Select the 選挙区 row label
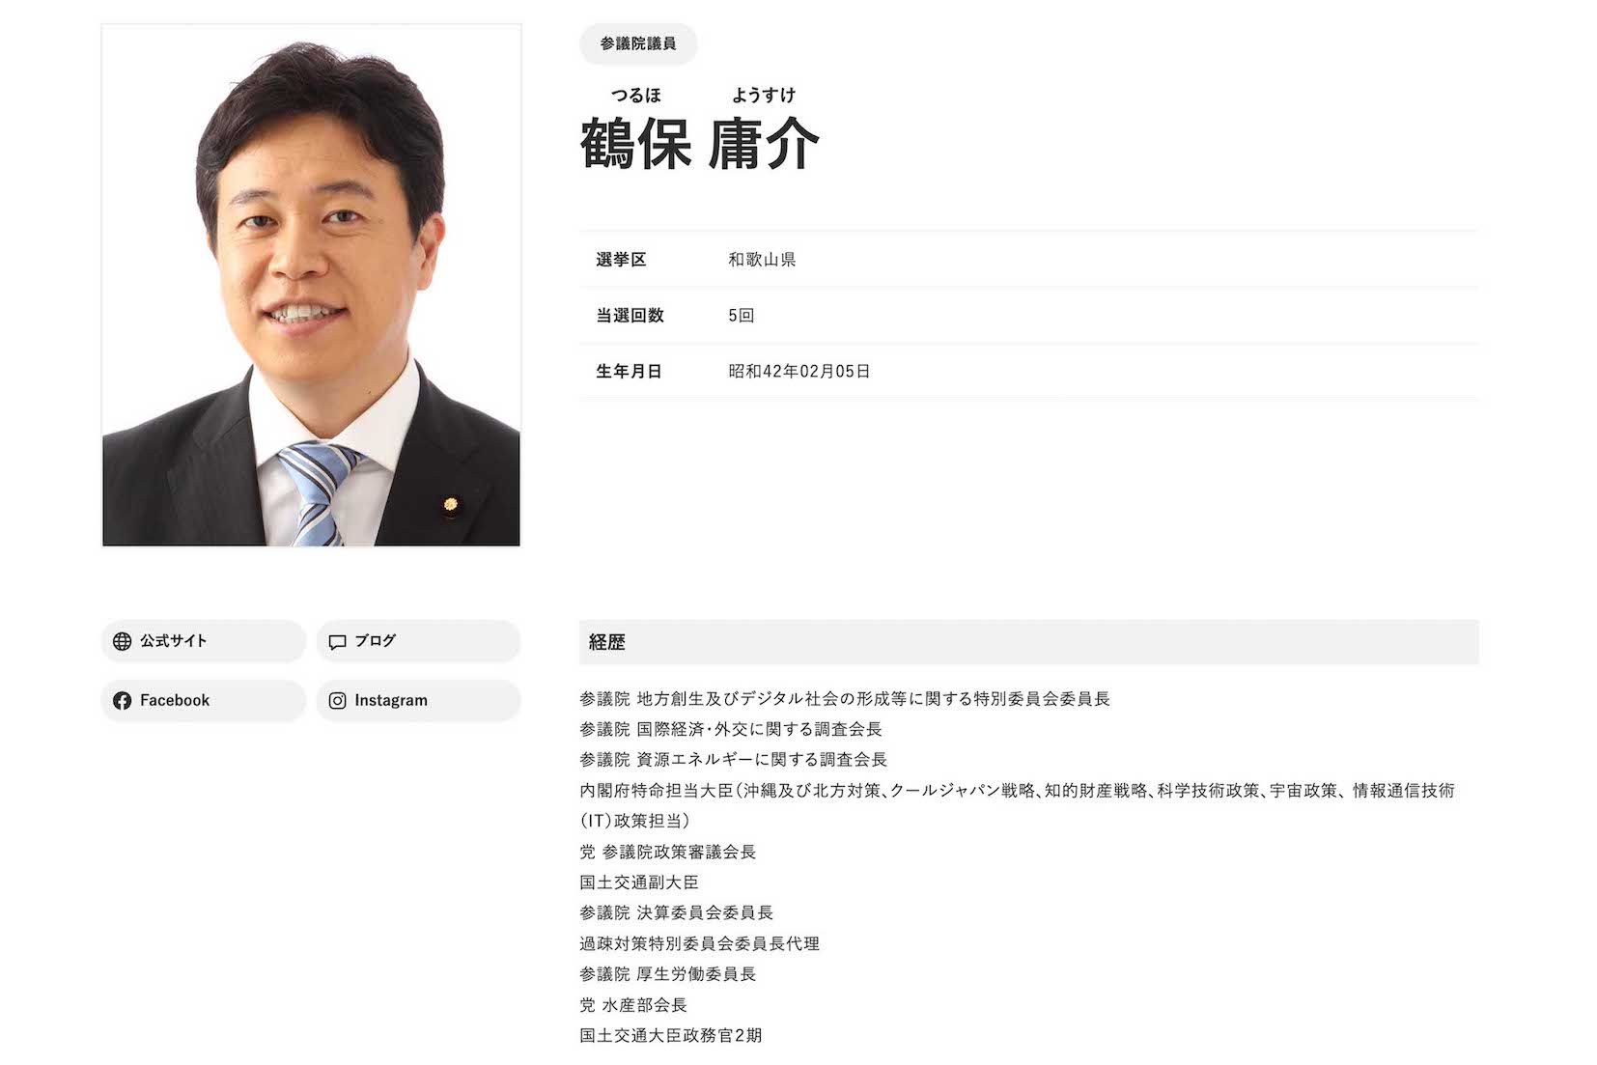 (624, 259)
